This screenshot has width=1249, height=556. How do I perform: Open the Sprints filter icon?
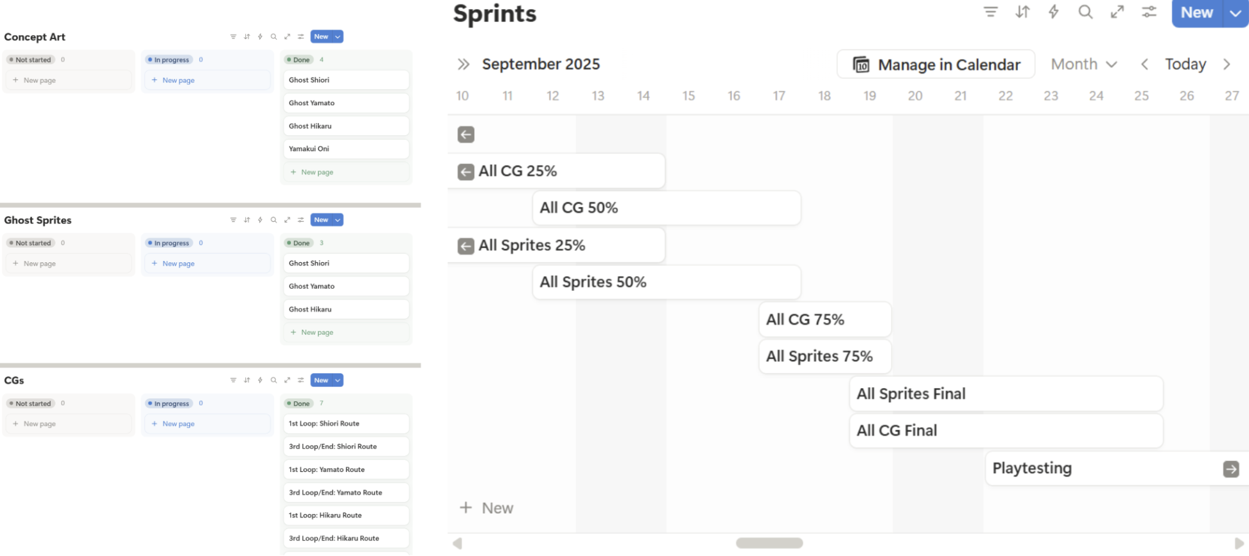point(991,12)
